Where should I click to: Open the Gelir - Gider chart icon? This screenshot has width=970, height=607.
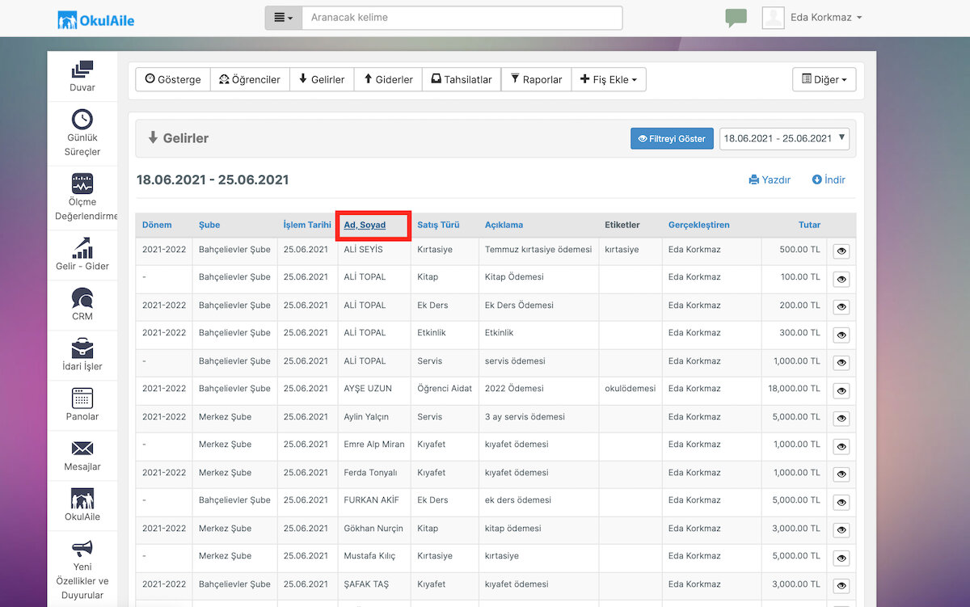(x=82, y=247)
